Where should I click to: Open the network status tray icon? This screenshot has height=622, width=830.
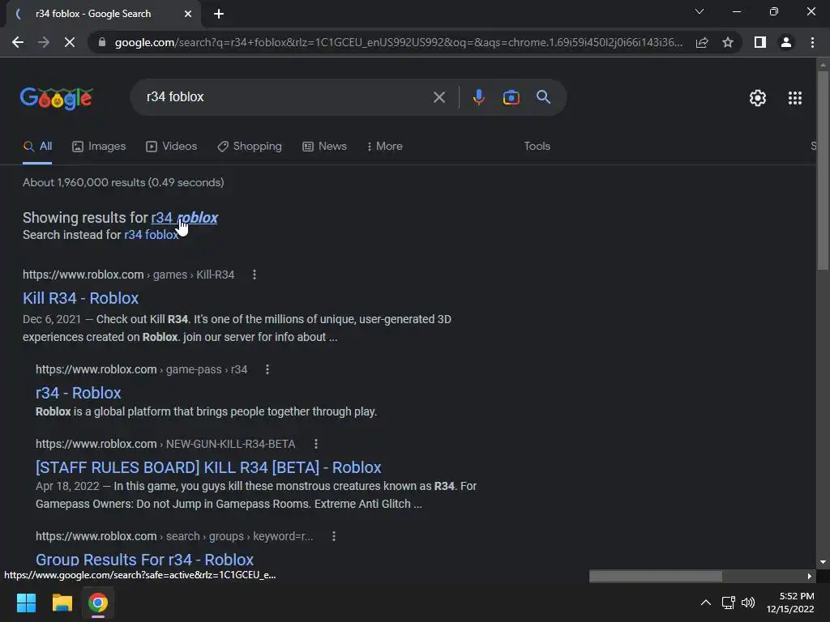click(x=729, y=603)
